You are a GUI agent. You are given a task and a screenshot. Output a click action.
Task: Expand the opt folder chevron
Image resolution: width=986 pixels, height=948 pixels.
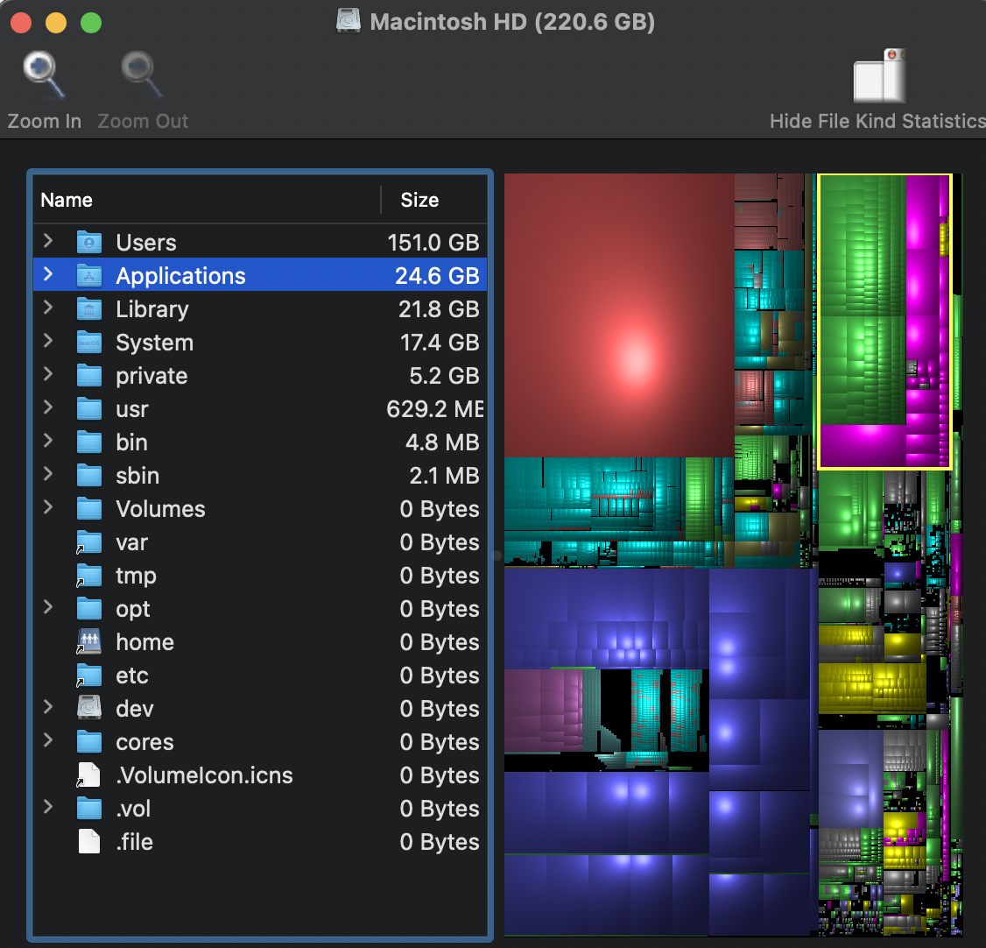48,608
